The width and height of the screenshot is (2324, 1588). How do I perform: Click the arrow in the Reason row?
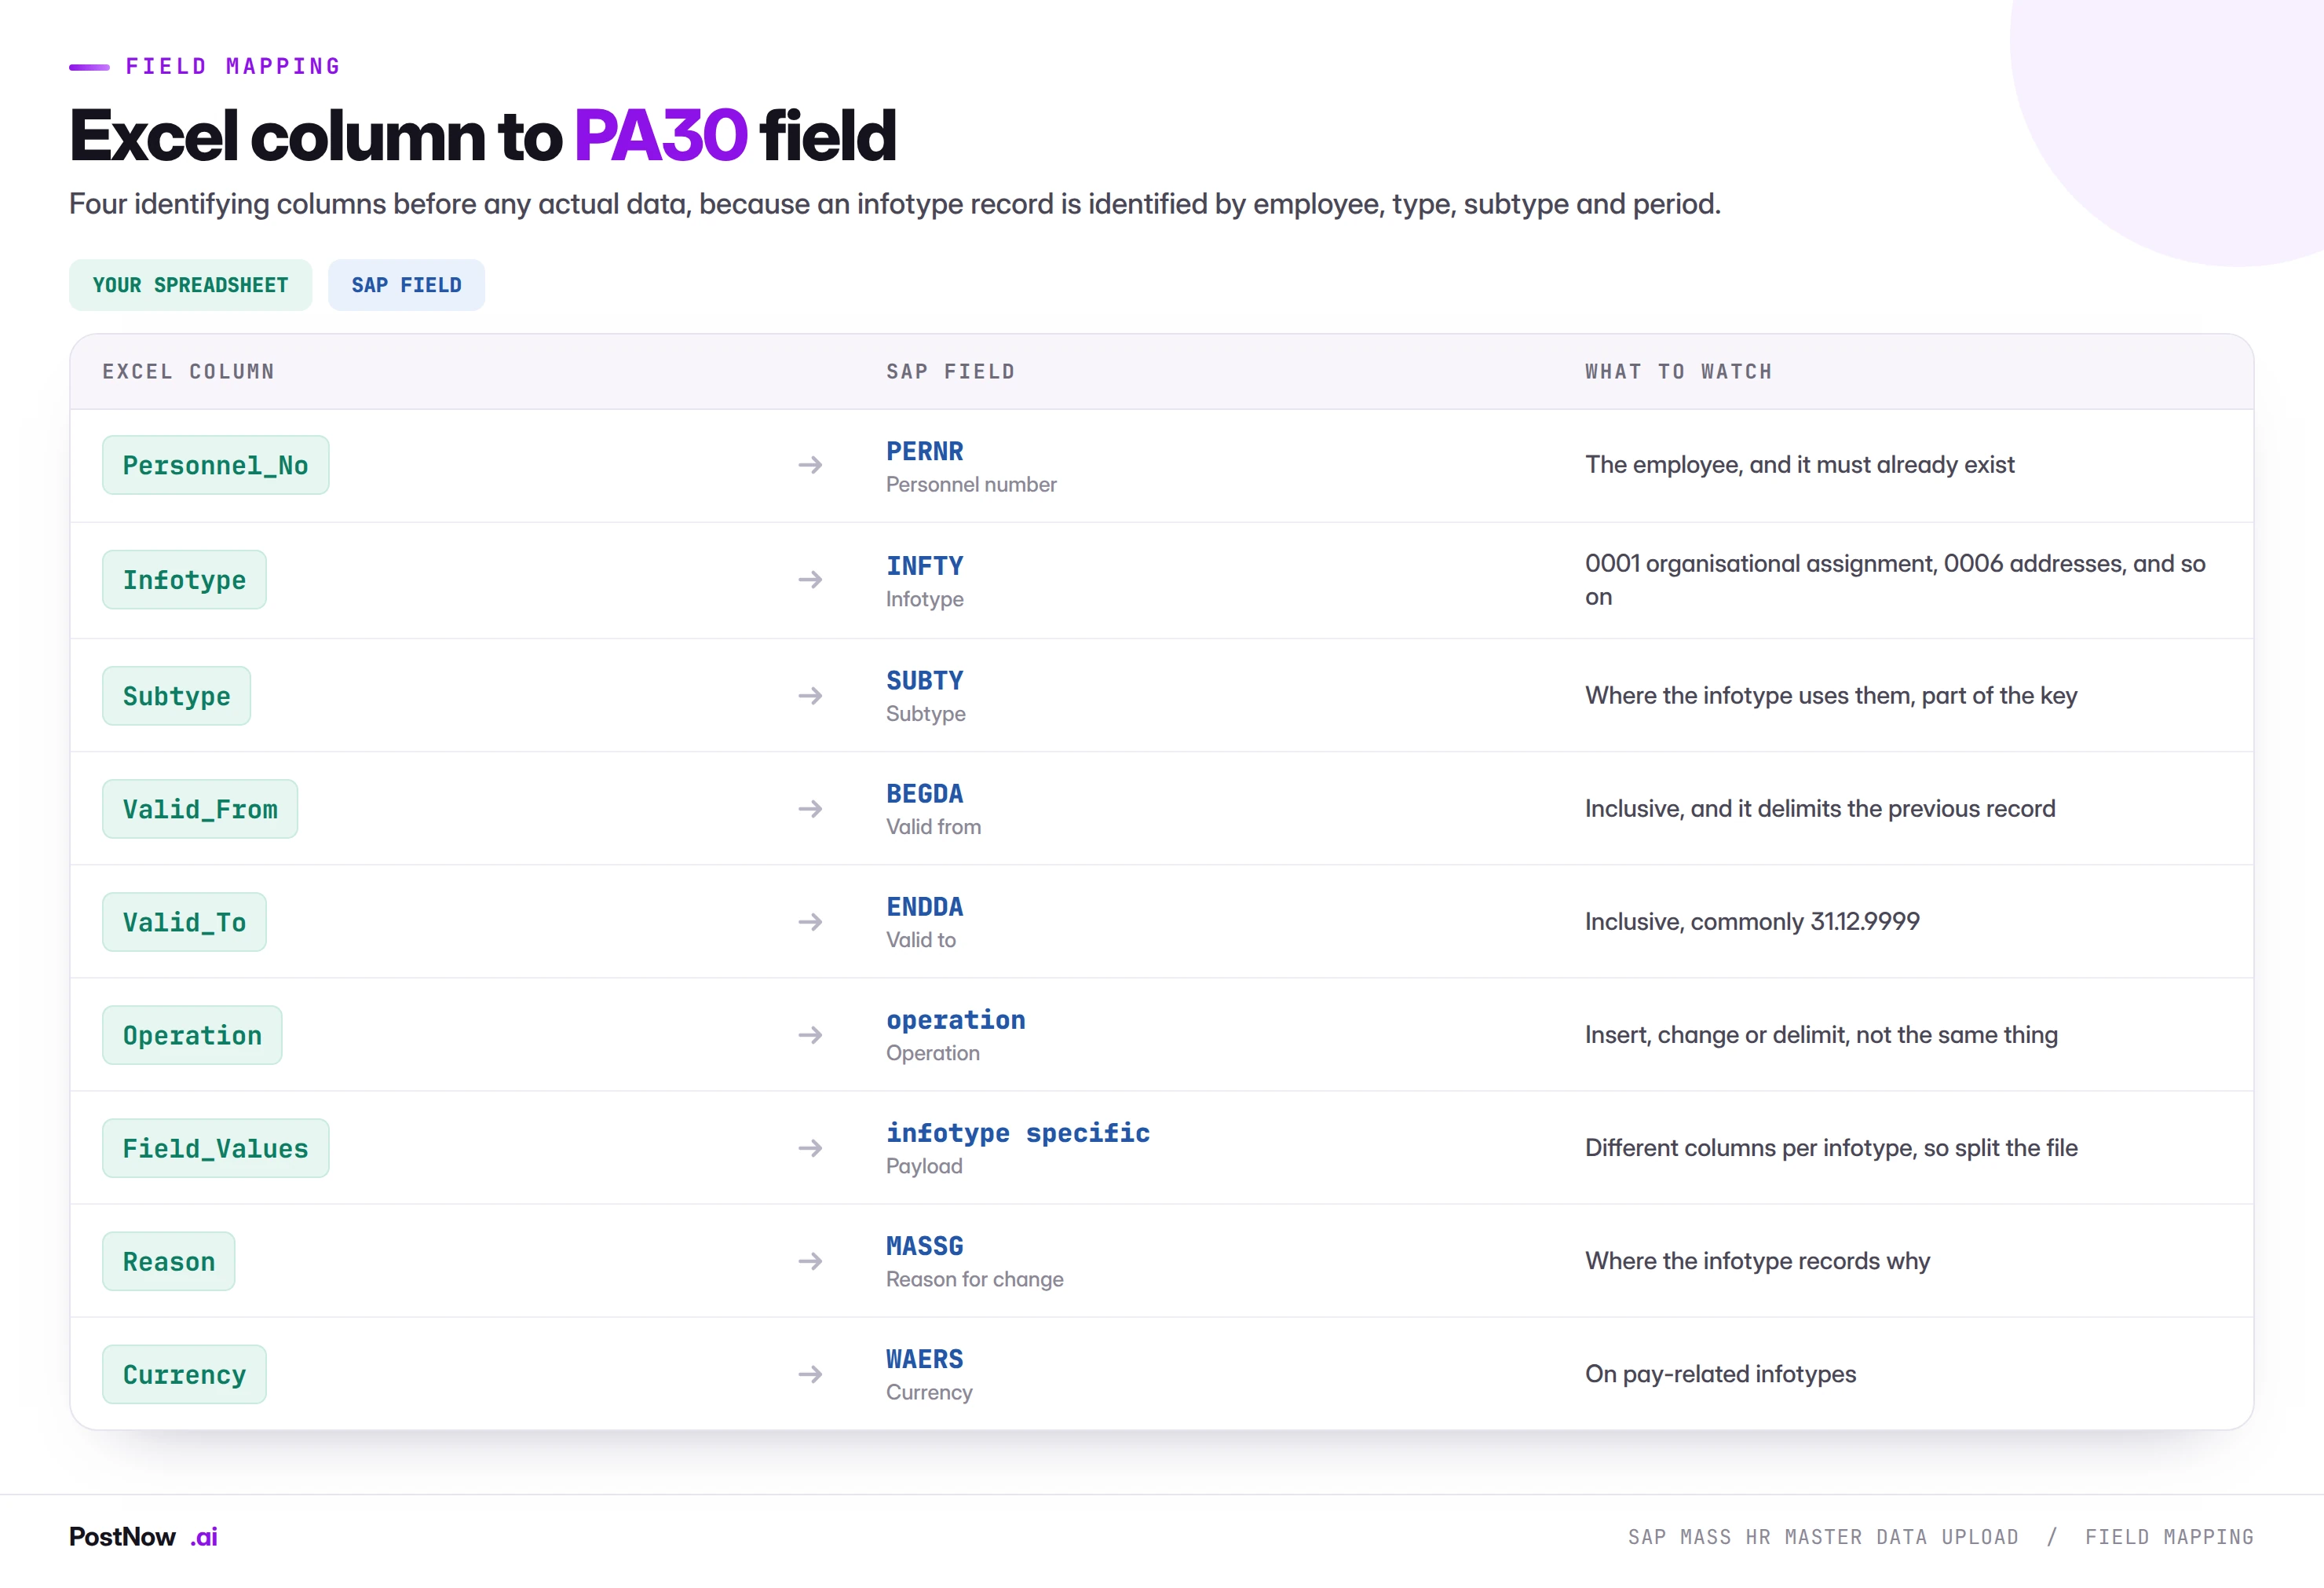[x=810, y=1261]
